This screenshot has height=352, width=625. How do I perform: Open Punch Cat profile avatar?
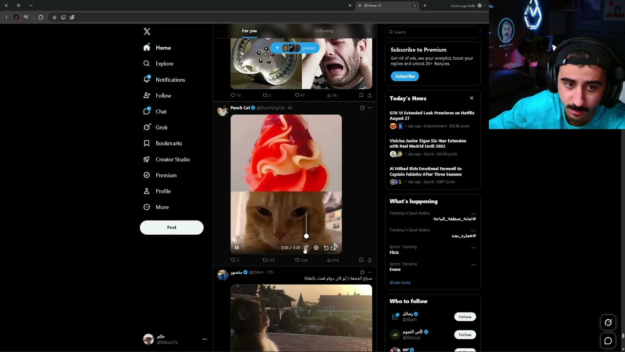[223, 110]
